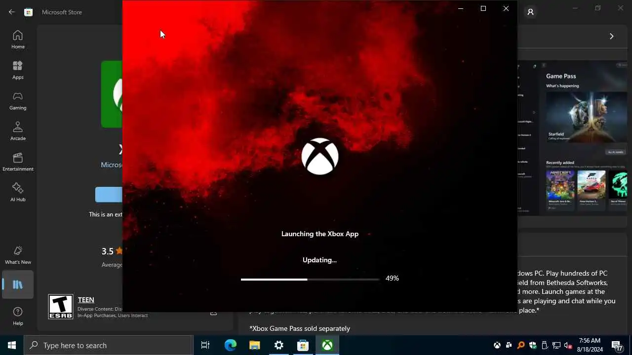The width and height of the screenshot is (632, 355).
Task: Open the notification center with 17 notifications
Action: (x=617, y=346)
